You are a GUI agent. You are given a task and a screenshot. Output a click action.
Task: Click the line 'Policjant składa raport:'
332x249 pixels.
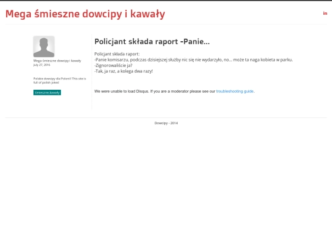point(117,54)
